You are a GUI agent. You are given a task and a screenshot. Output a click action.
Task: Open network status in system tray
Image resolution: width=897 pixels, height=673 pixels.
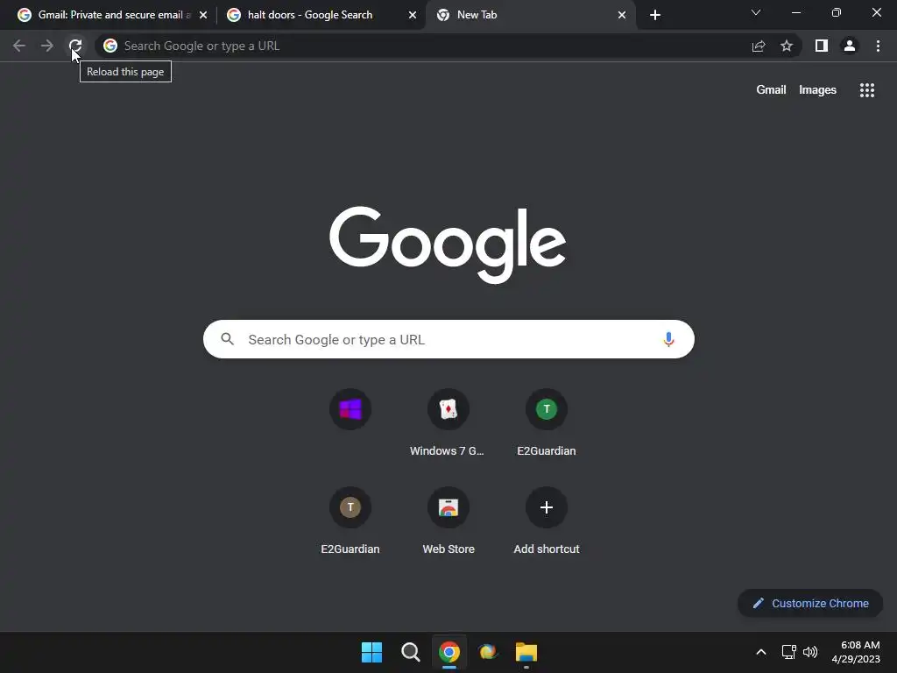click(789, 652)
